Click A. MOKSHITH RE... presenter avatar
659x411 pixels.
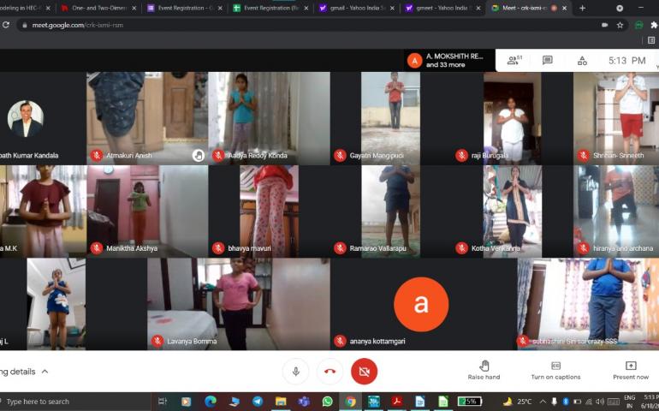click(414, 61)
